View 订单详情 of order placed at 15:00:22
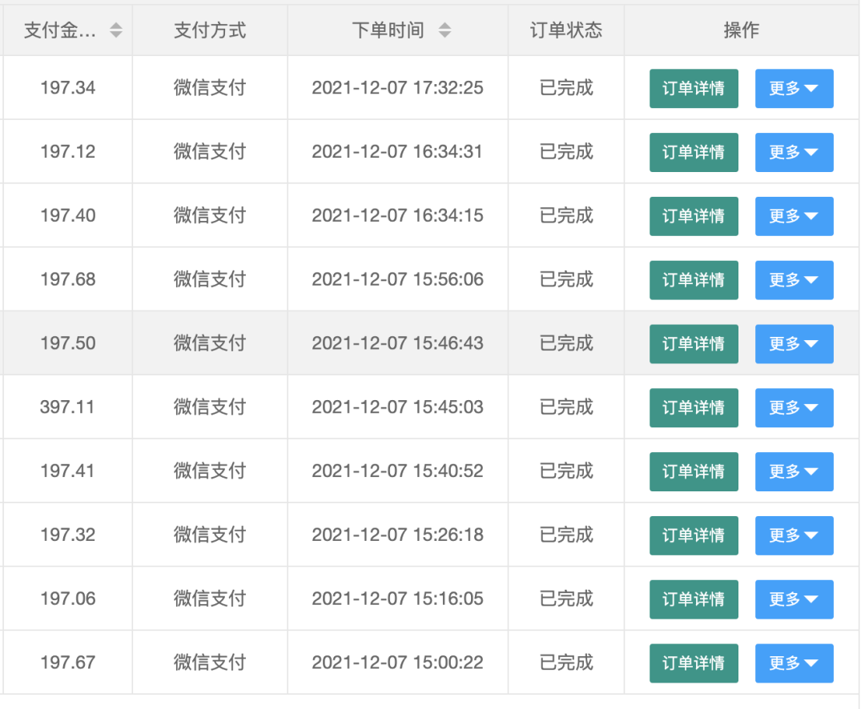Image resolution: width=865 pixels, height=709 pixels. coord(693,663)
